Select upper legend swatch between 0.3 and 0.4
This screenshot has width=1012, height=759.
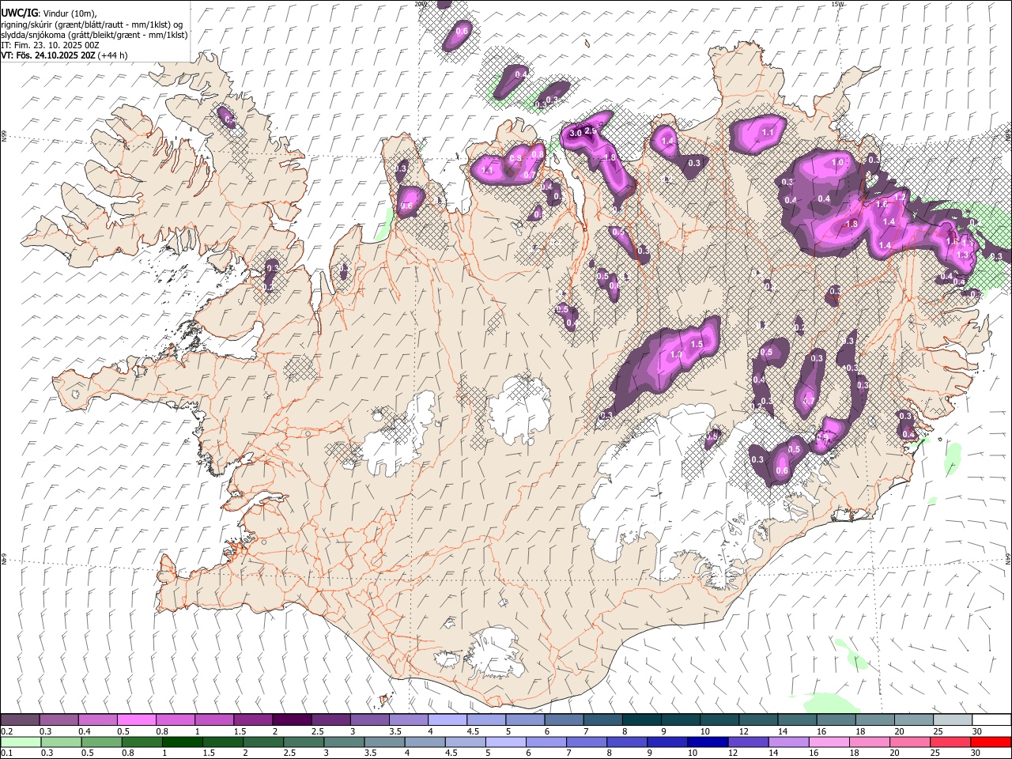(x=59, y=719)
